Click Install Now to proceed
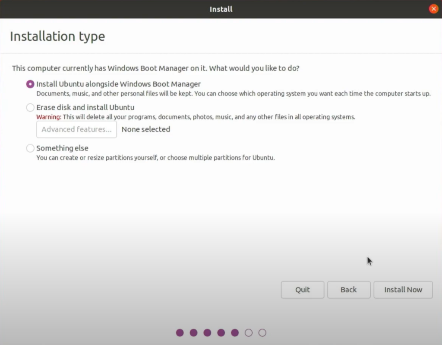 point(403,290)
